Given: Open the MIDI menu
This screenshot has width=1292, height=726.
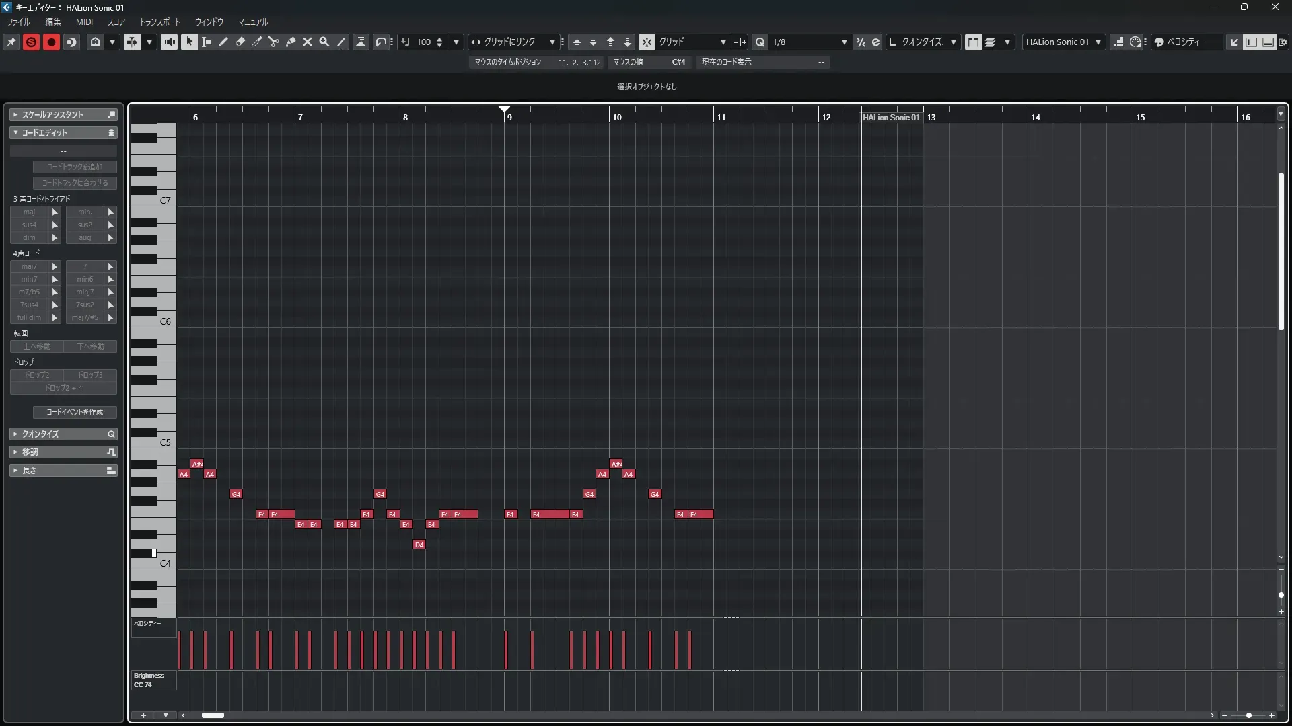Looking at the screenshot, I should point(84,22).
